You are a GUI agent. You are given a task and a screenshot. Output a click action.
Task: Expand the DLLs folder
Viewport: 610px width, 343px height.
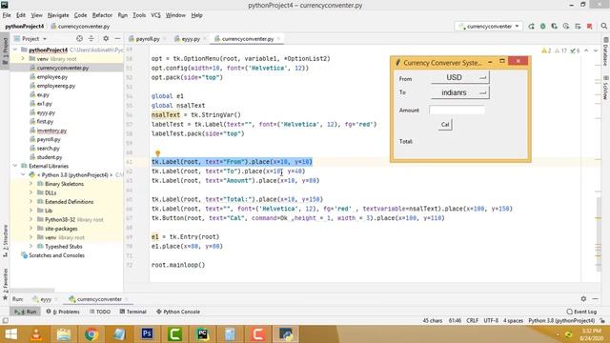(30, 192)
